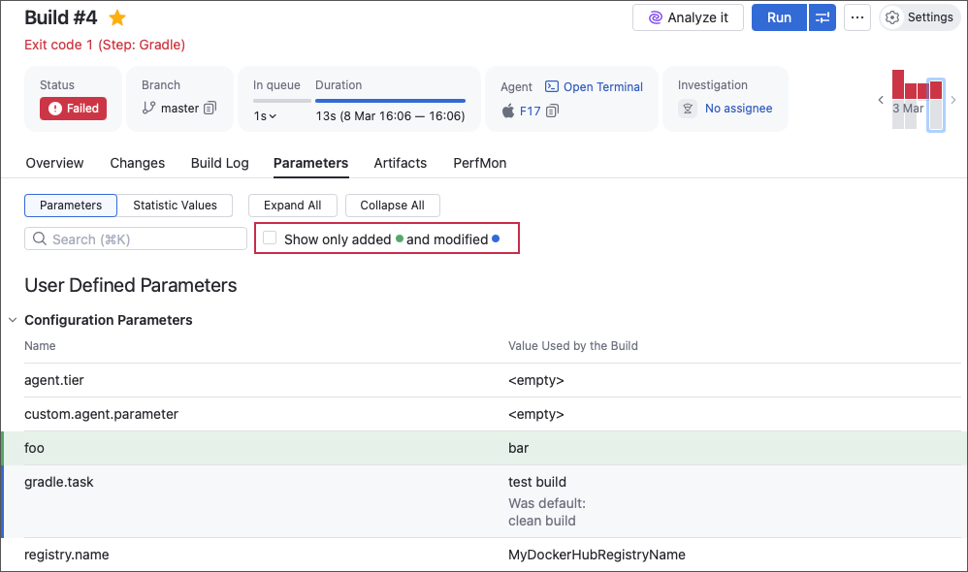Image resolution: width=968 pixels, height=572 pixels.
Task: Run the build with the Run button
Action: [779, 17]
